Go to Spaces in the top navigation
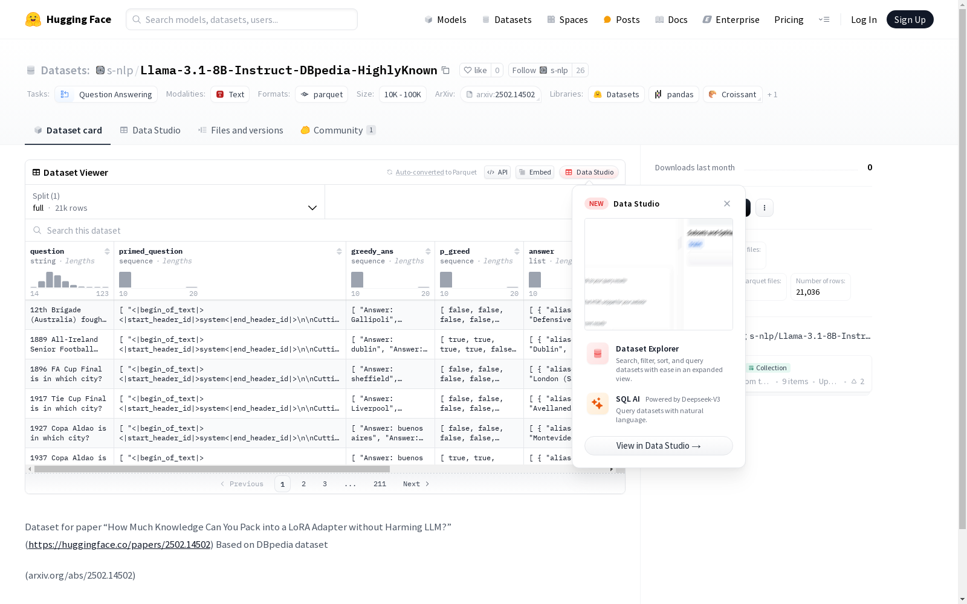The height and width of the screenshot is (604, 967). click(568, 19)
